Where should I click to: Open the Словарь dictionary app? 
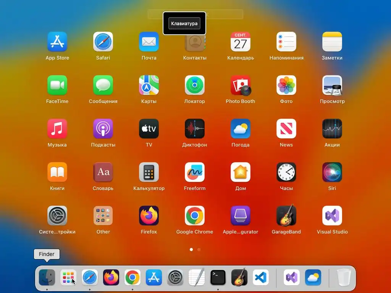coord(103,172)
